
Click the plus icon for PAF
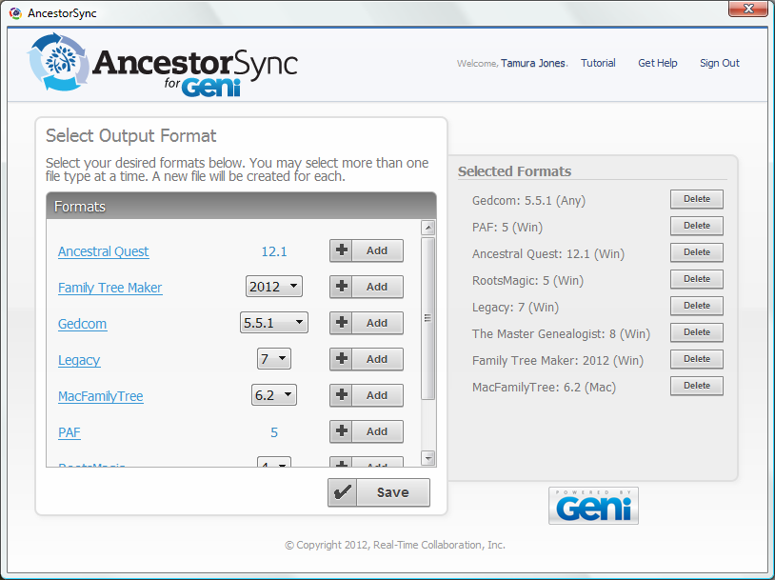(x=341, y=431)
